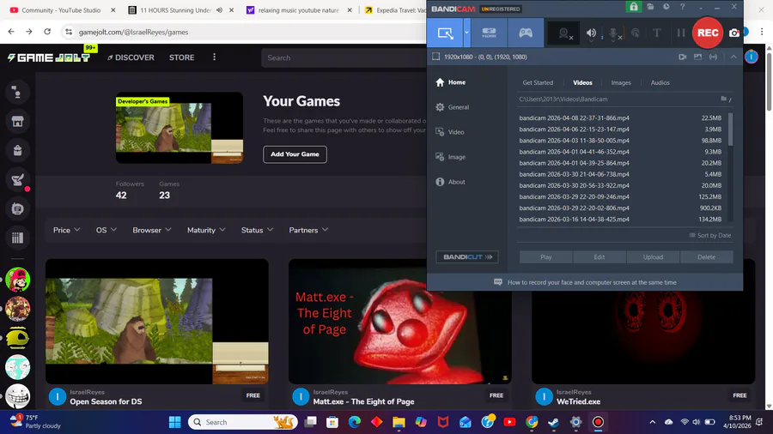Open Bandicam help question mark

682,7
